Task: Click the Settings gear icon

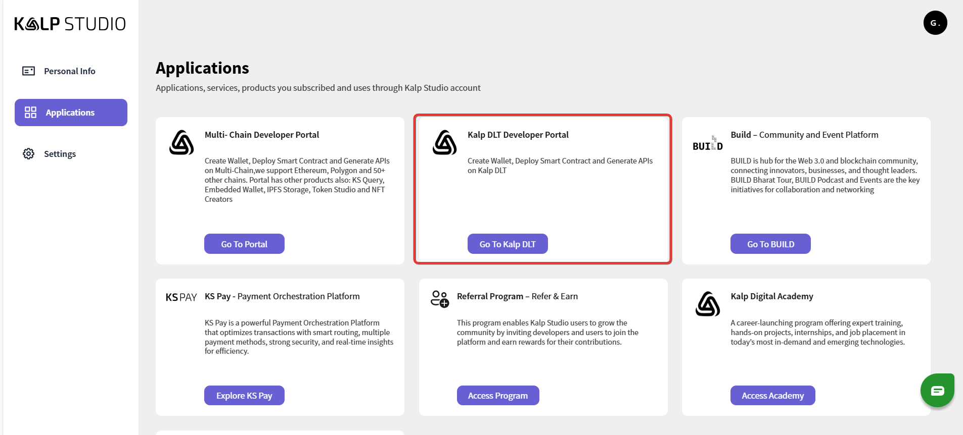Action: click(29, 154)
